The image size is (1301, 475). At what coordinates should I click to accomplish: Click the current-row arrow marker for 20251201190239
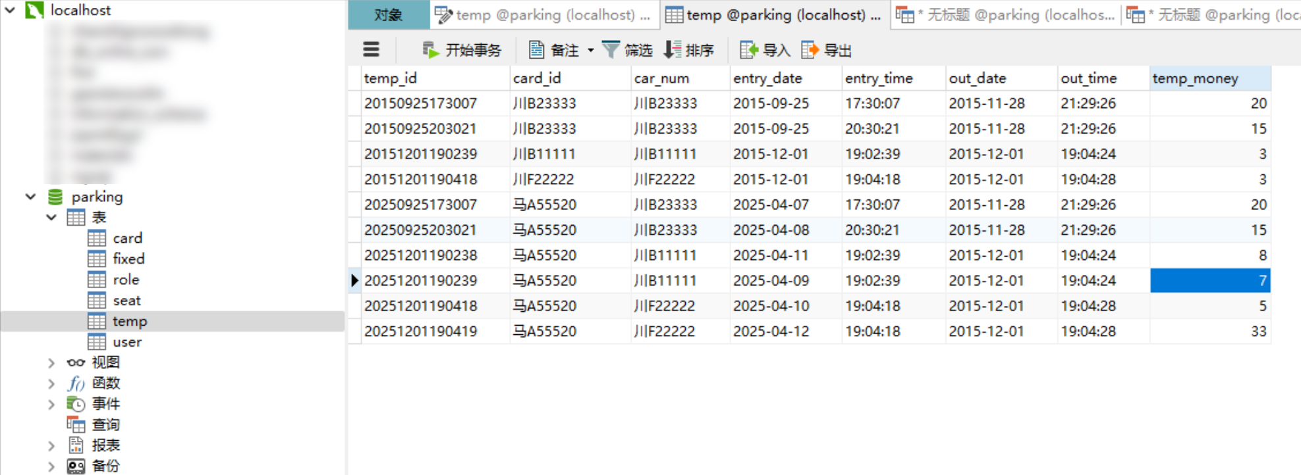coord(354,280)
